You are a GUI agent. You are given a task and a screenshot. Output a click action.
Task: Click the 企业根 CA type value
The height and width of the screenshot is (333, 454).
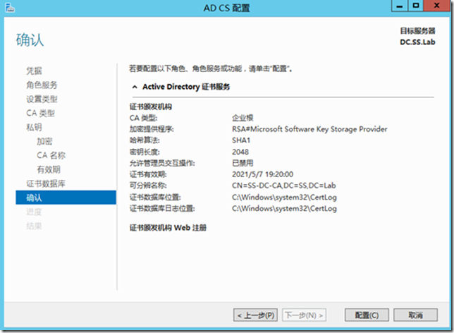(243, 118)
